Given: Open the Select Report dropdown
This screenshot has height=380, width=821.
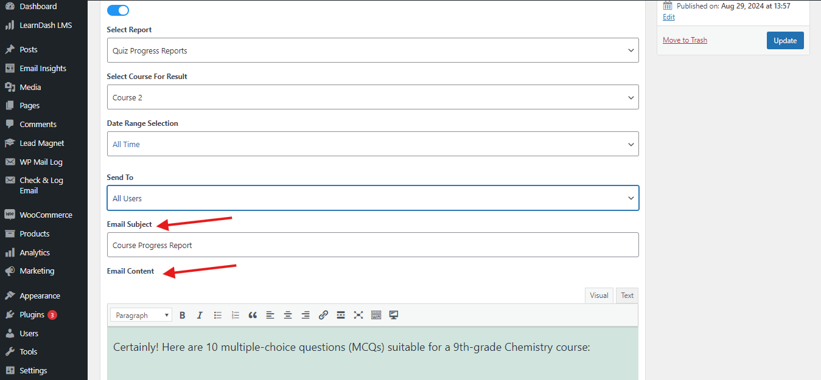Looking at the screenshot, I should pos(372,50).
